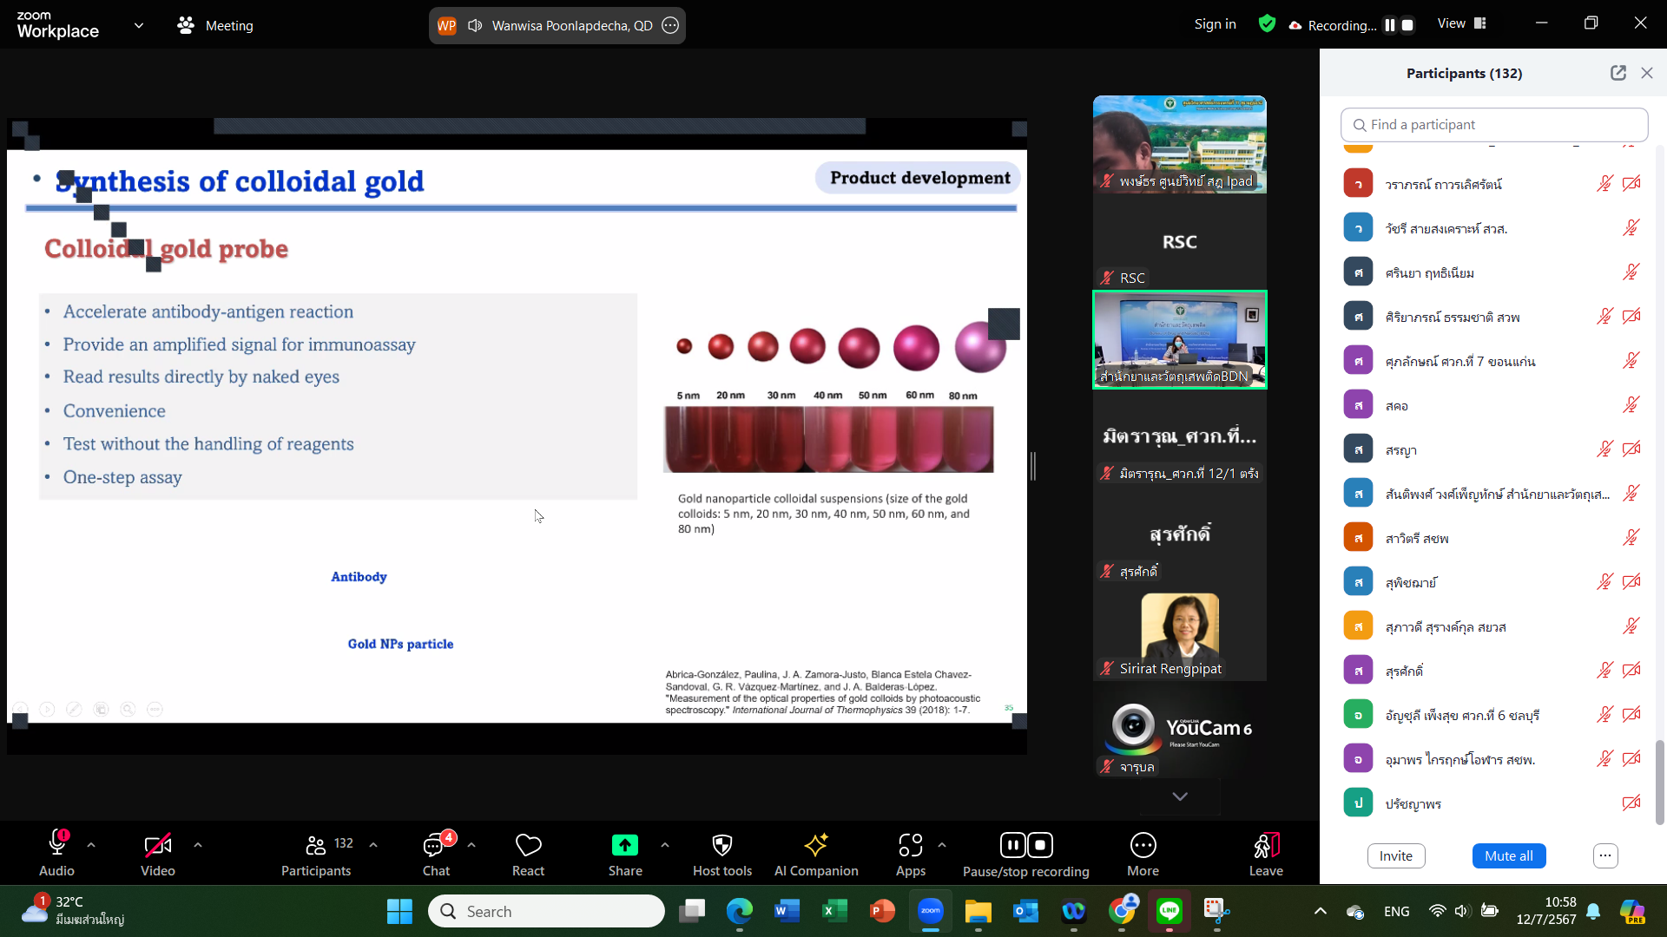Start Video camera toggle
The height and width of the screenshot is (937, 1667).
(x=157, y=846)
